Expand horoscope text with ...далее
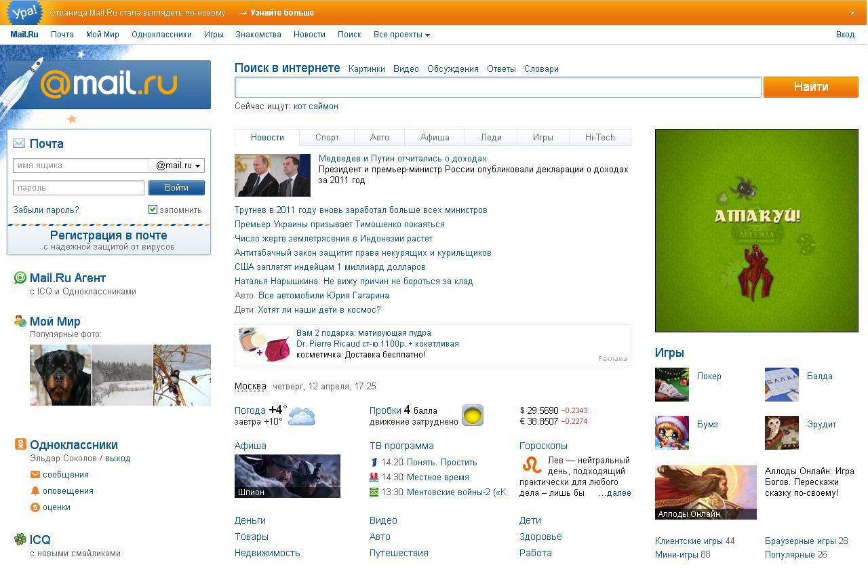 [x=615, y=493]
